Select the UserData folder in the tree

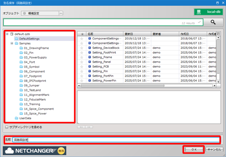tap(25, 118)
